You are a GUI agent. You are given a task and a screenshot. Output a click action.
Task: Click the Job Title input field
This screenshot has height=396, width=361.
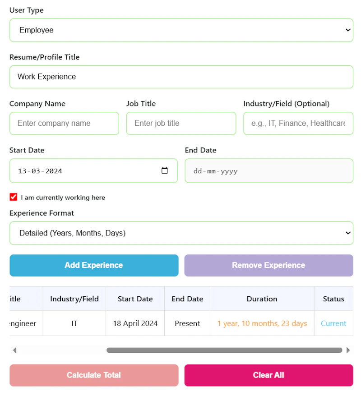tap(181, 123)
